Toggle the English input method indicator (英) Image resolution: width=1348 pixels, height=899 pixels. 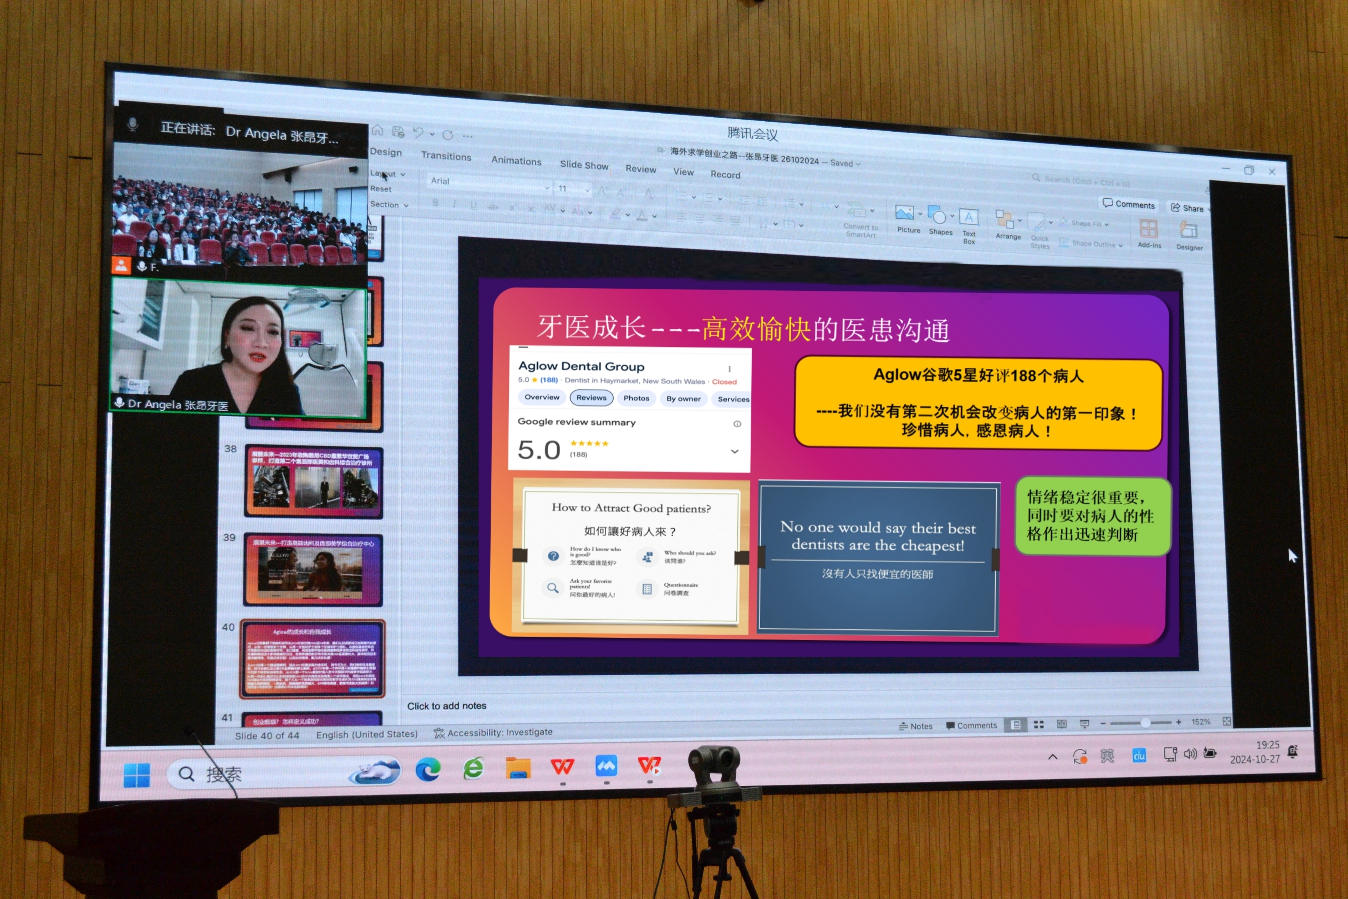[x=1107, y=756]
